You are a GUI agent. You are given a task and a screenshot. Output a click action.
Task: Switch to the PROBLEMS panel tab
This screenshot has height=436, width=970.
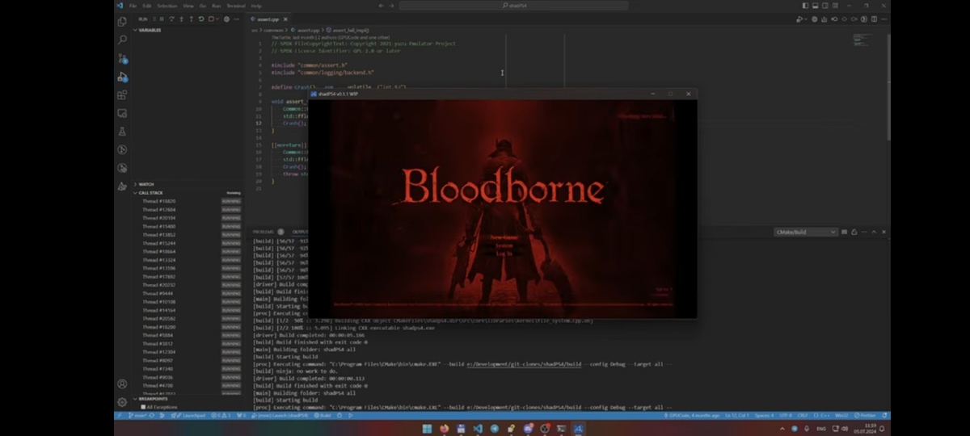point(264,232)
